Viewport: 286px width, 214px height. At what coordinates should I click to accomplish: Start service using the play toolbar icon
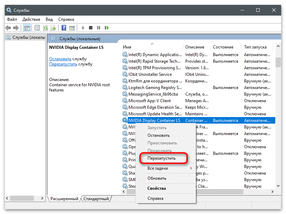[83, 28]
